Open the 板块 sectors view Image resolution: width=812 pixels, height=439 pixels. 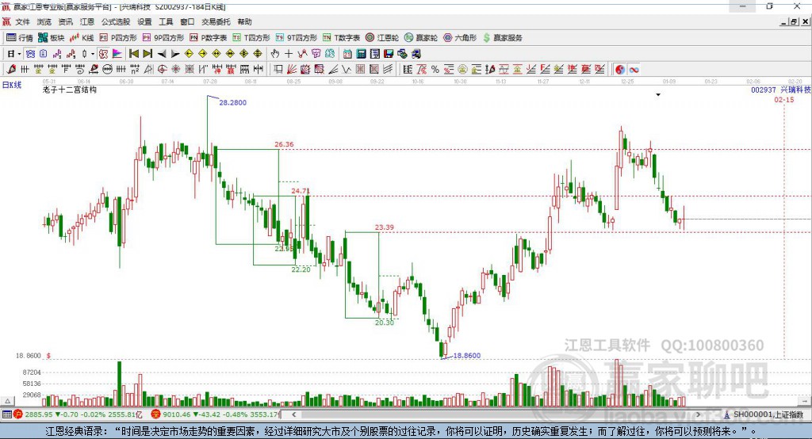(x=51, y=38)
